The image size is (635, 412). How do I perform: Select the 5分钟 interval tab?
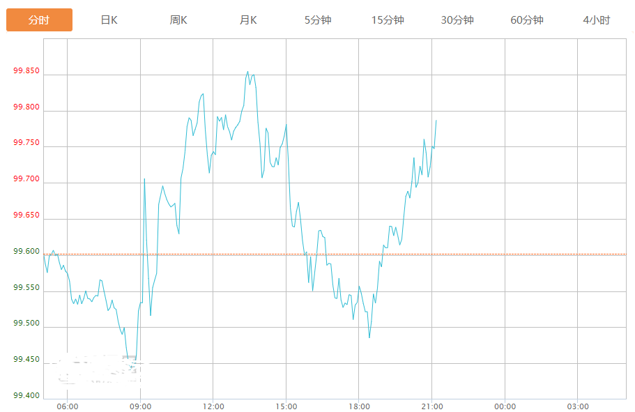(318, 20)
